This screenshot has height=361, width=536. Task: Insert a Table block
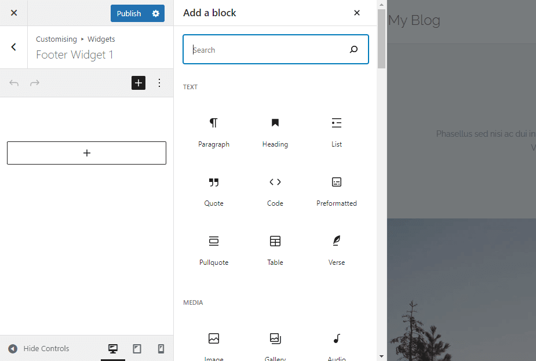275,250
